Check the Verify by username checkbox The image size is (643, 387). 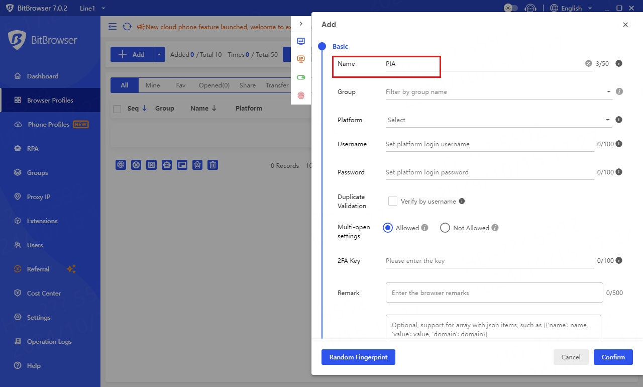point(393,201)
